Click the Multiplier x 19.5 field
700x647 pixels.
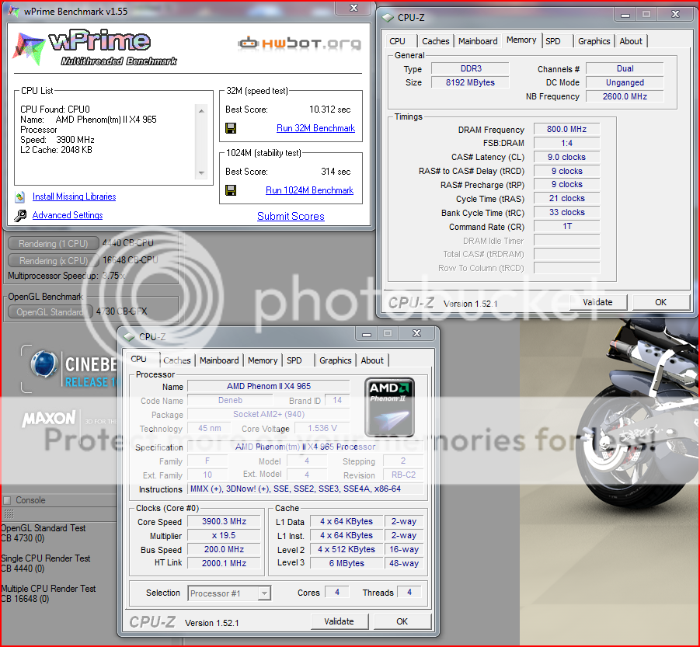[x=224, y=535]
